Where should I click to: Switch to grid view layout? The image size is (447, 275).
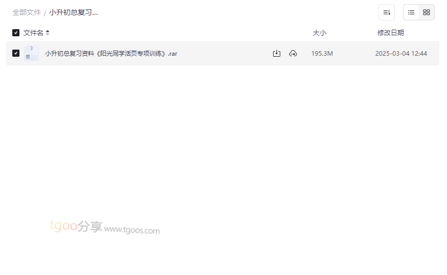427,12
